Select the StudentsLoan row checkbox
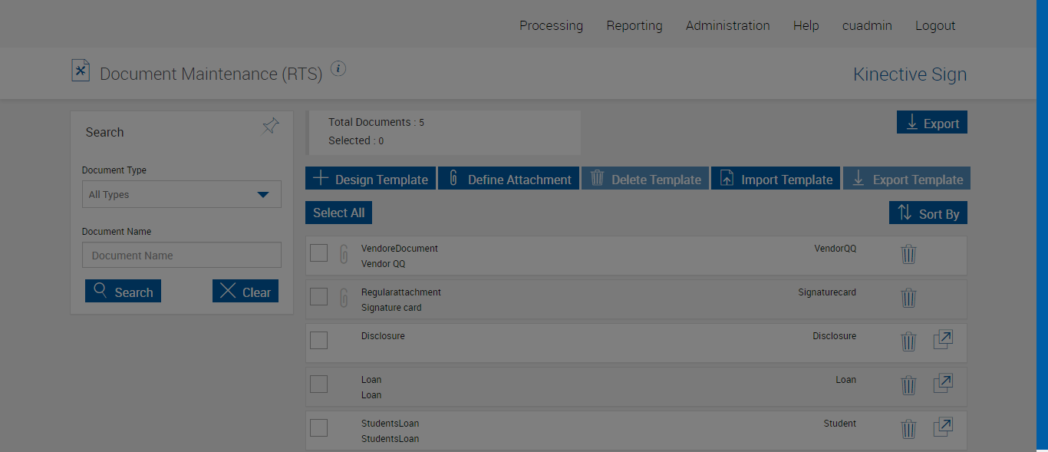 [319, 427]
